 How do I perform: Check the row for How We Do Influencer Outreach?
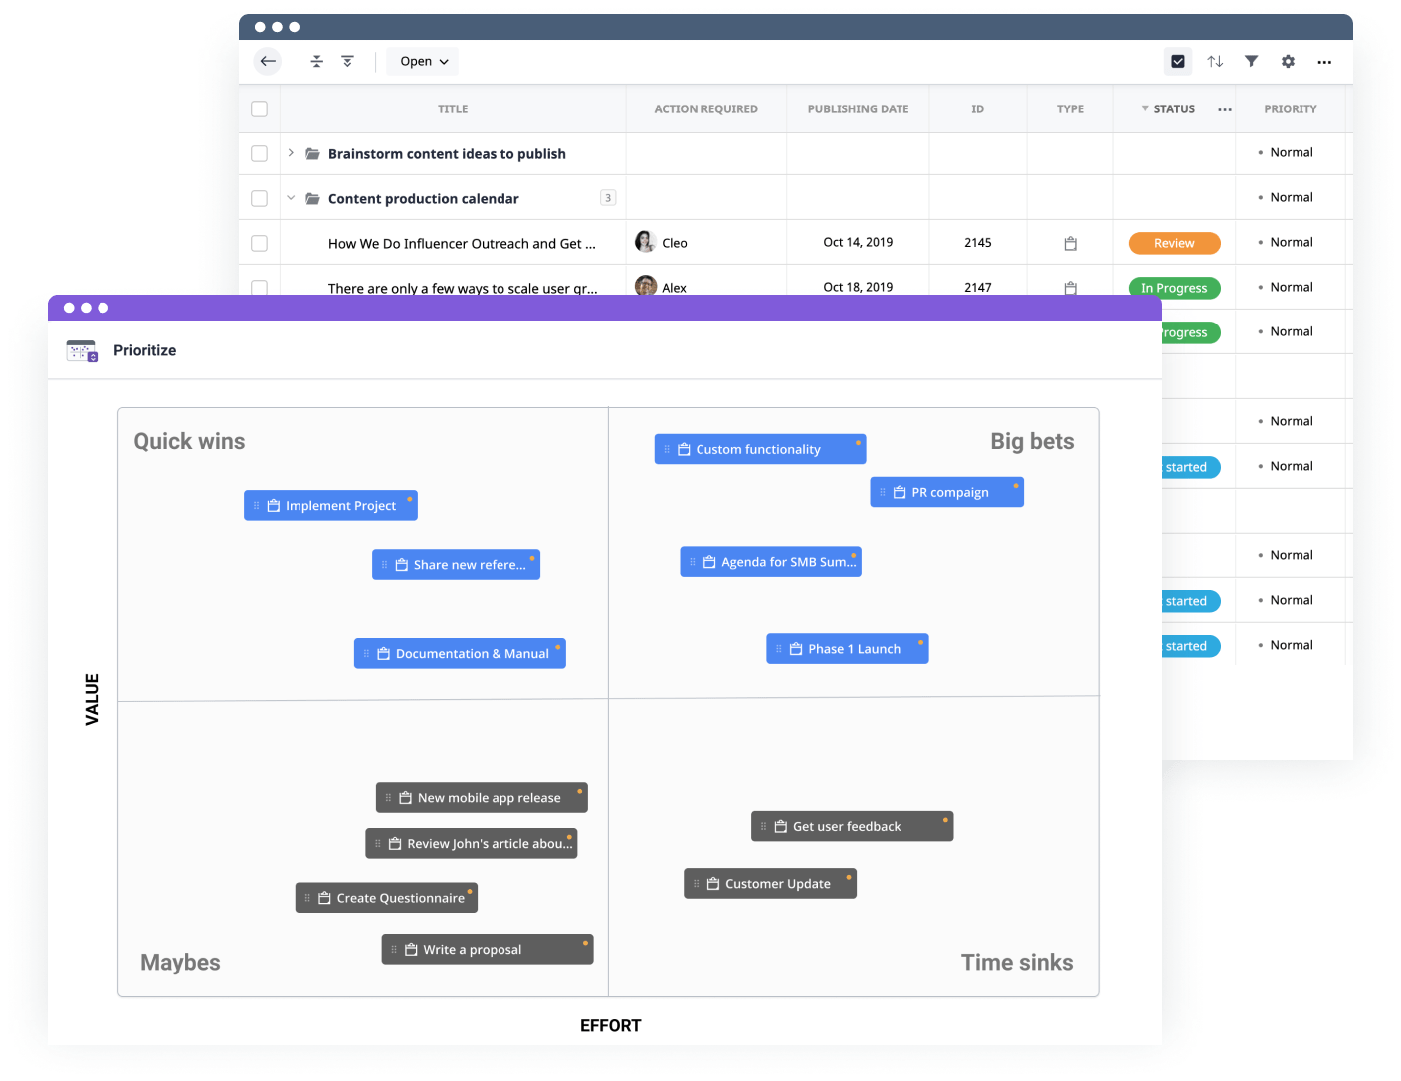(259, 242)
